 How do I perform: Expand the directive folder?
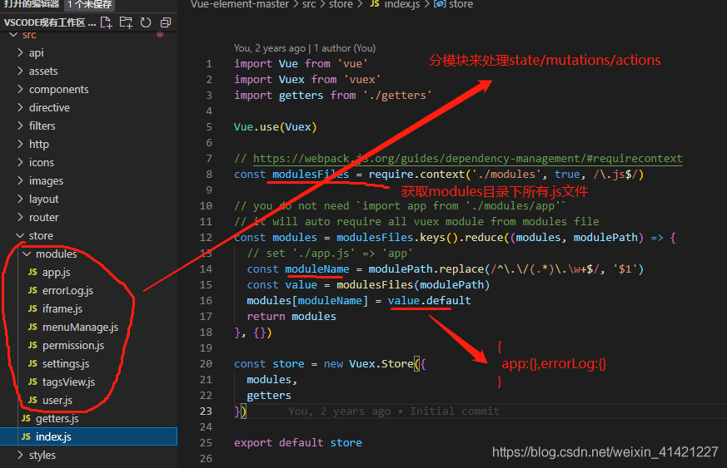pos(20,107)
